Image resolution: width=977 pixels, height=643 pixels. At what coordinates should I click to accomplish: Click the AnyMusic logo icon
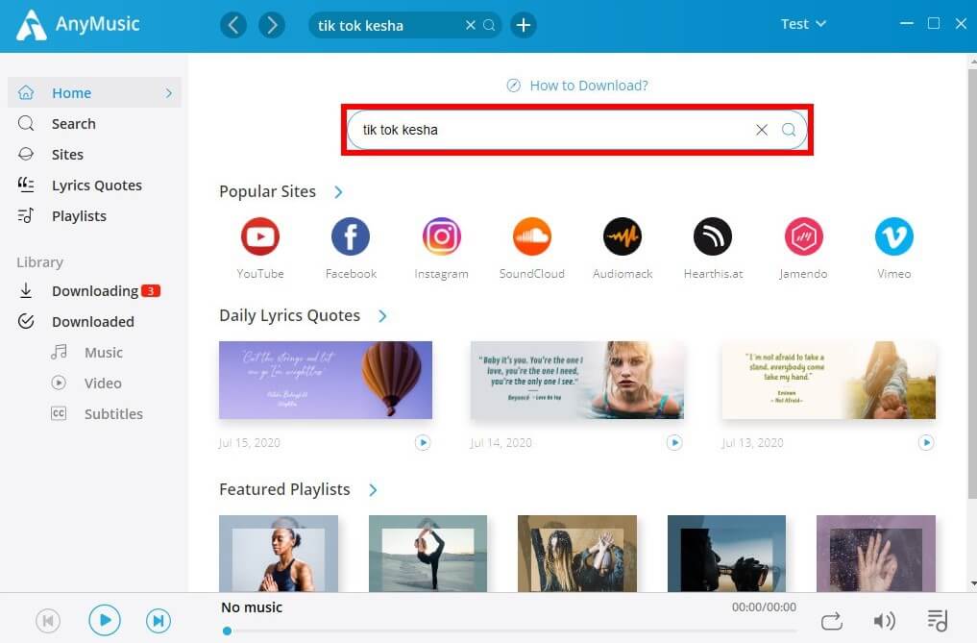[31, 25]
